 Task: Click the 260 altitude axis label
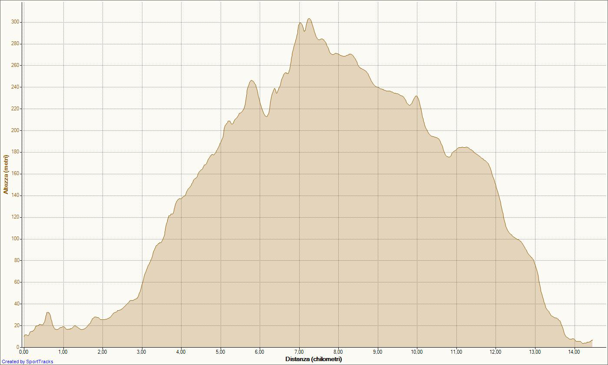[16, 66]
